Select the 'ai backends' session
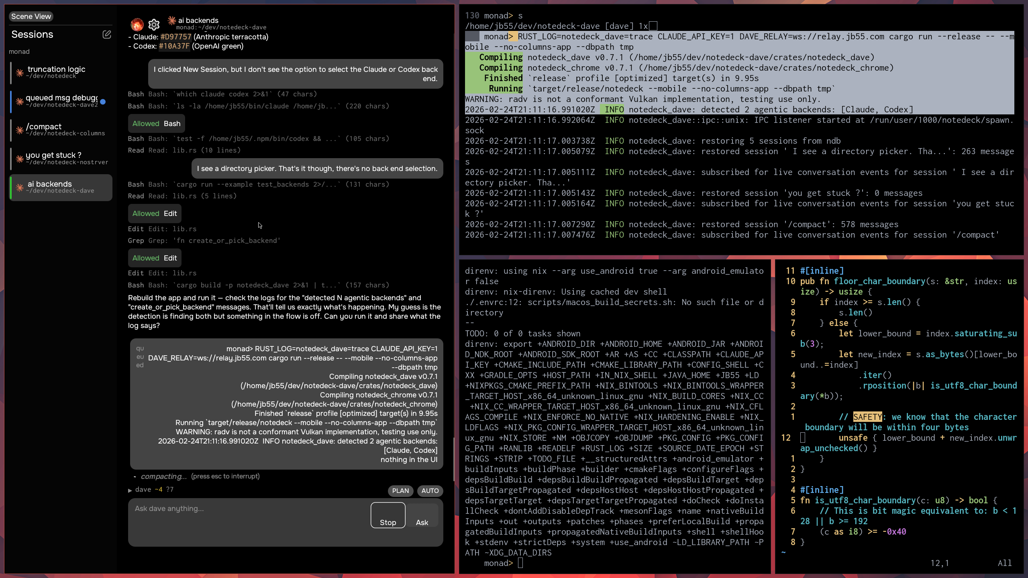The image size is (1028, 578). pos(61,187)
